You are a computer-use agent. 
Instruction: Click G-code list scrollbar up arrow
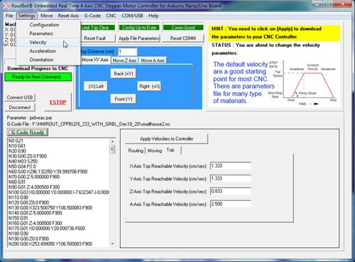(x=112, y=141)
